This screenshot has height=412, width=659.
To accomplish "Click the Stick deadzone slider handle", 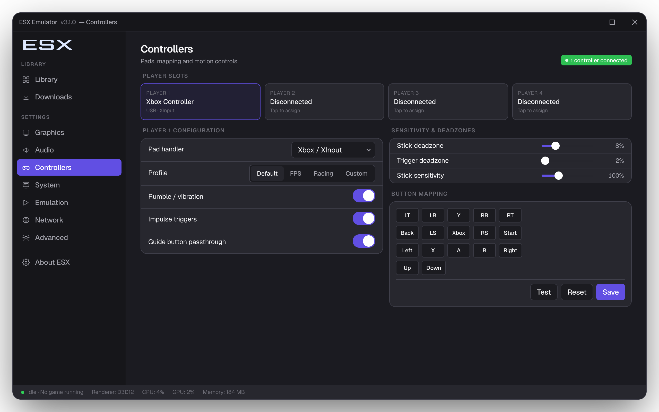I will pos(555,146).
